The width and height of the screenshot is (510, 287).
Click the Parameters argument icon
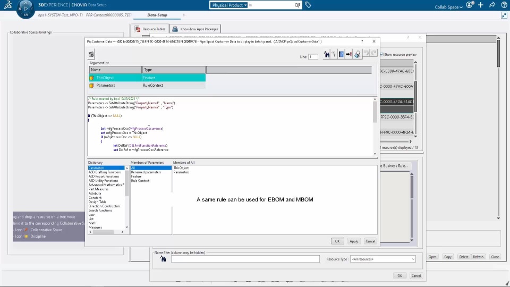coord(92,86)
